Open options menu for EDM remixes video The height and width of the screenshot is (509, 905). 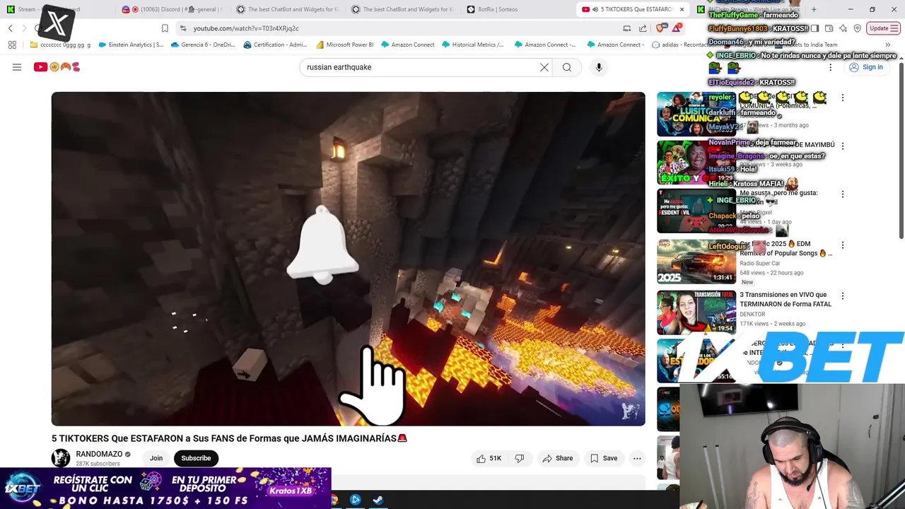click(842, 245)
